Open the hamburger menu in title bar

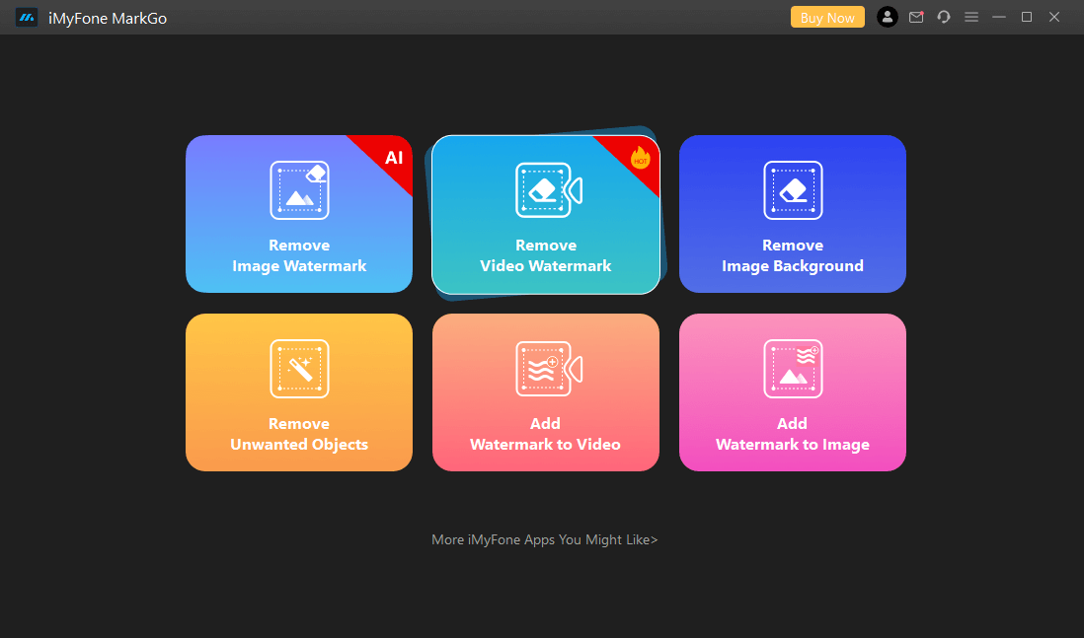tap(971, 18)
